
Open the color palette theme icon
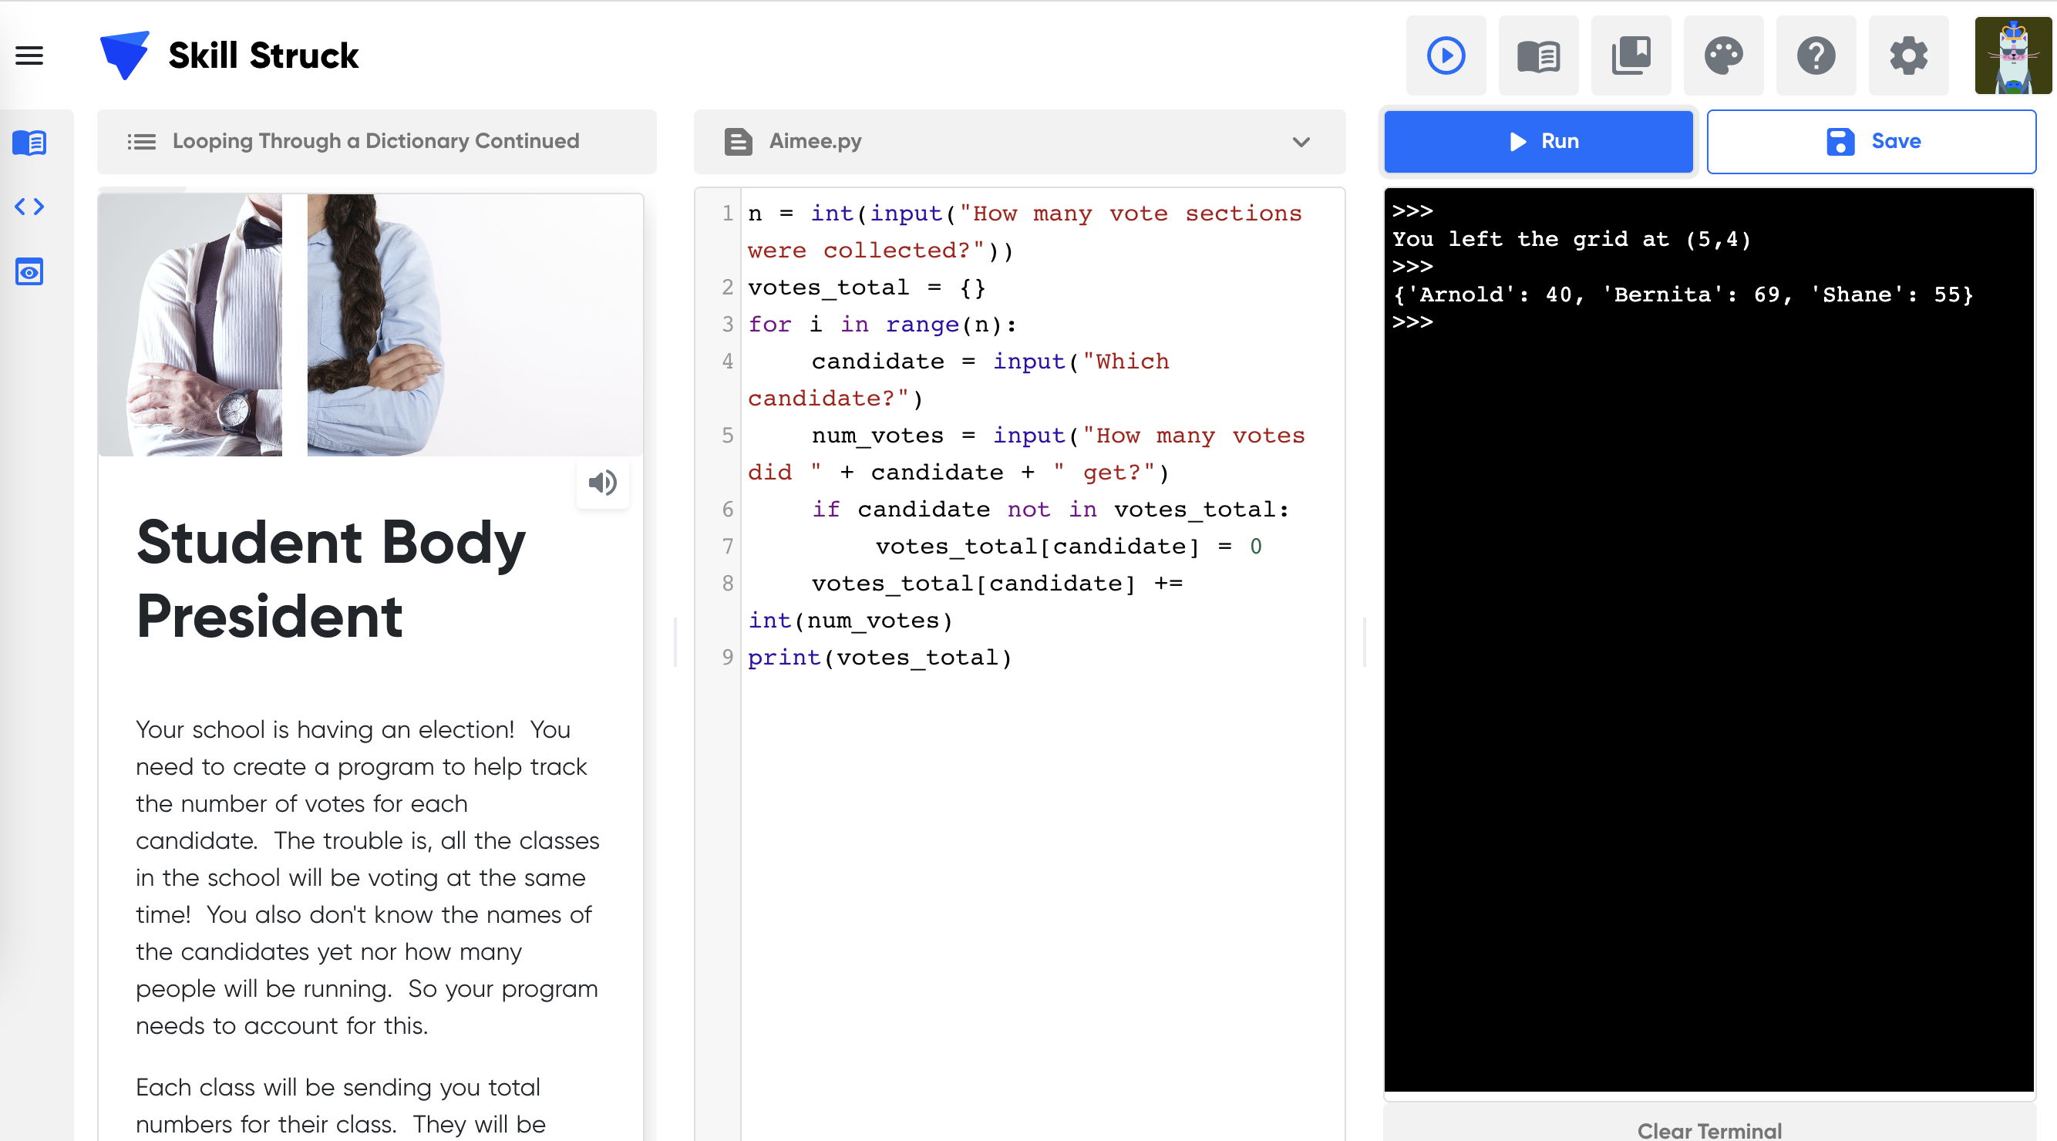[1723, 56]
